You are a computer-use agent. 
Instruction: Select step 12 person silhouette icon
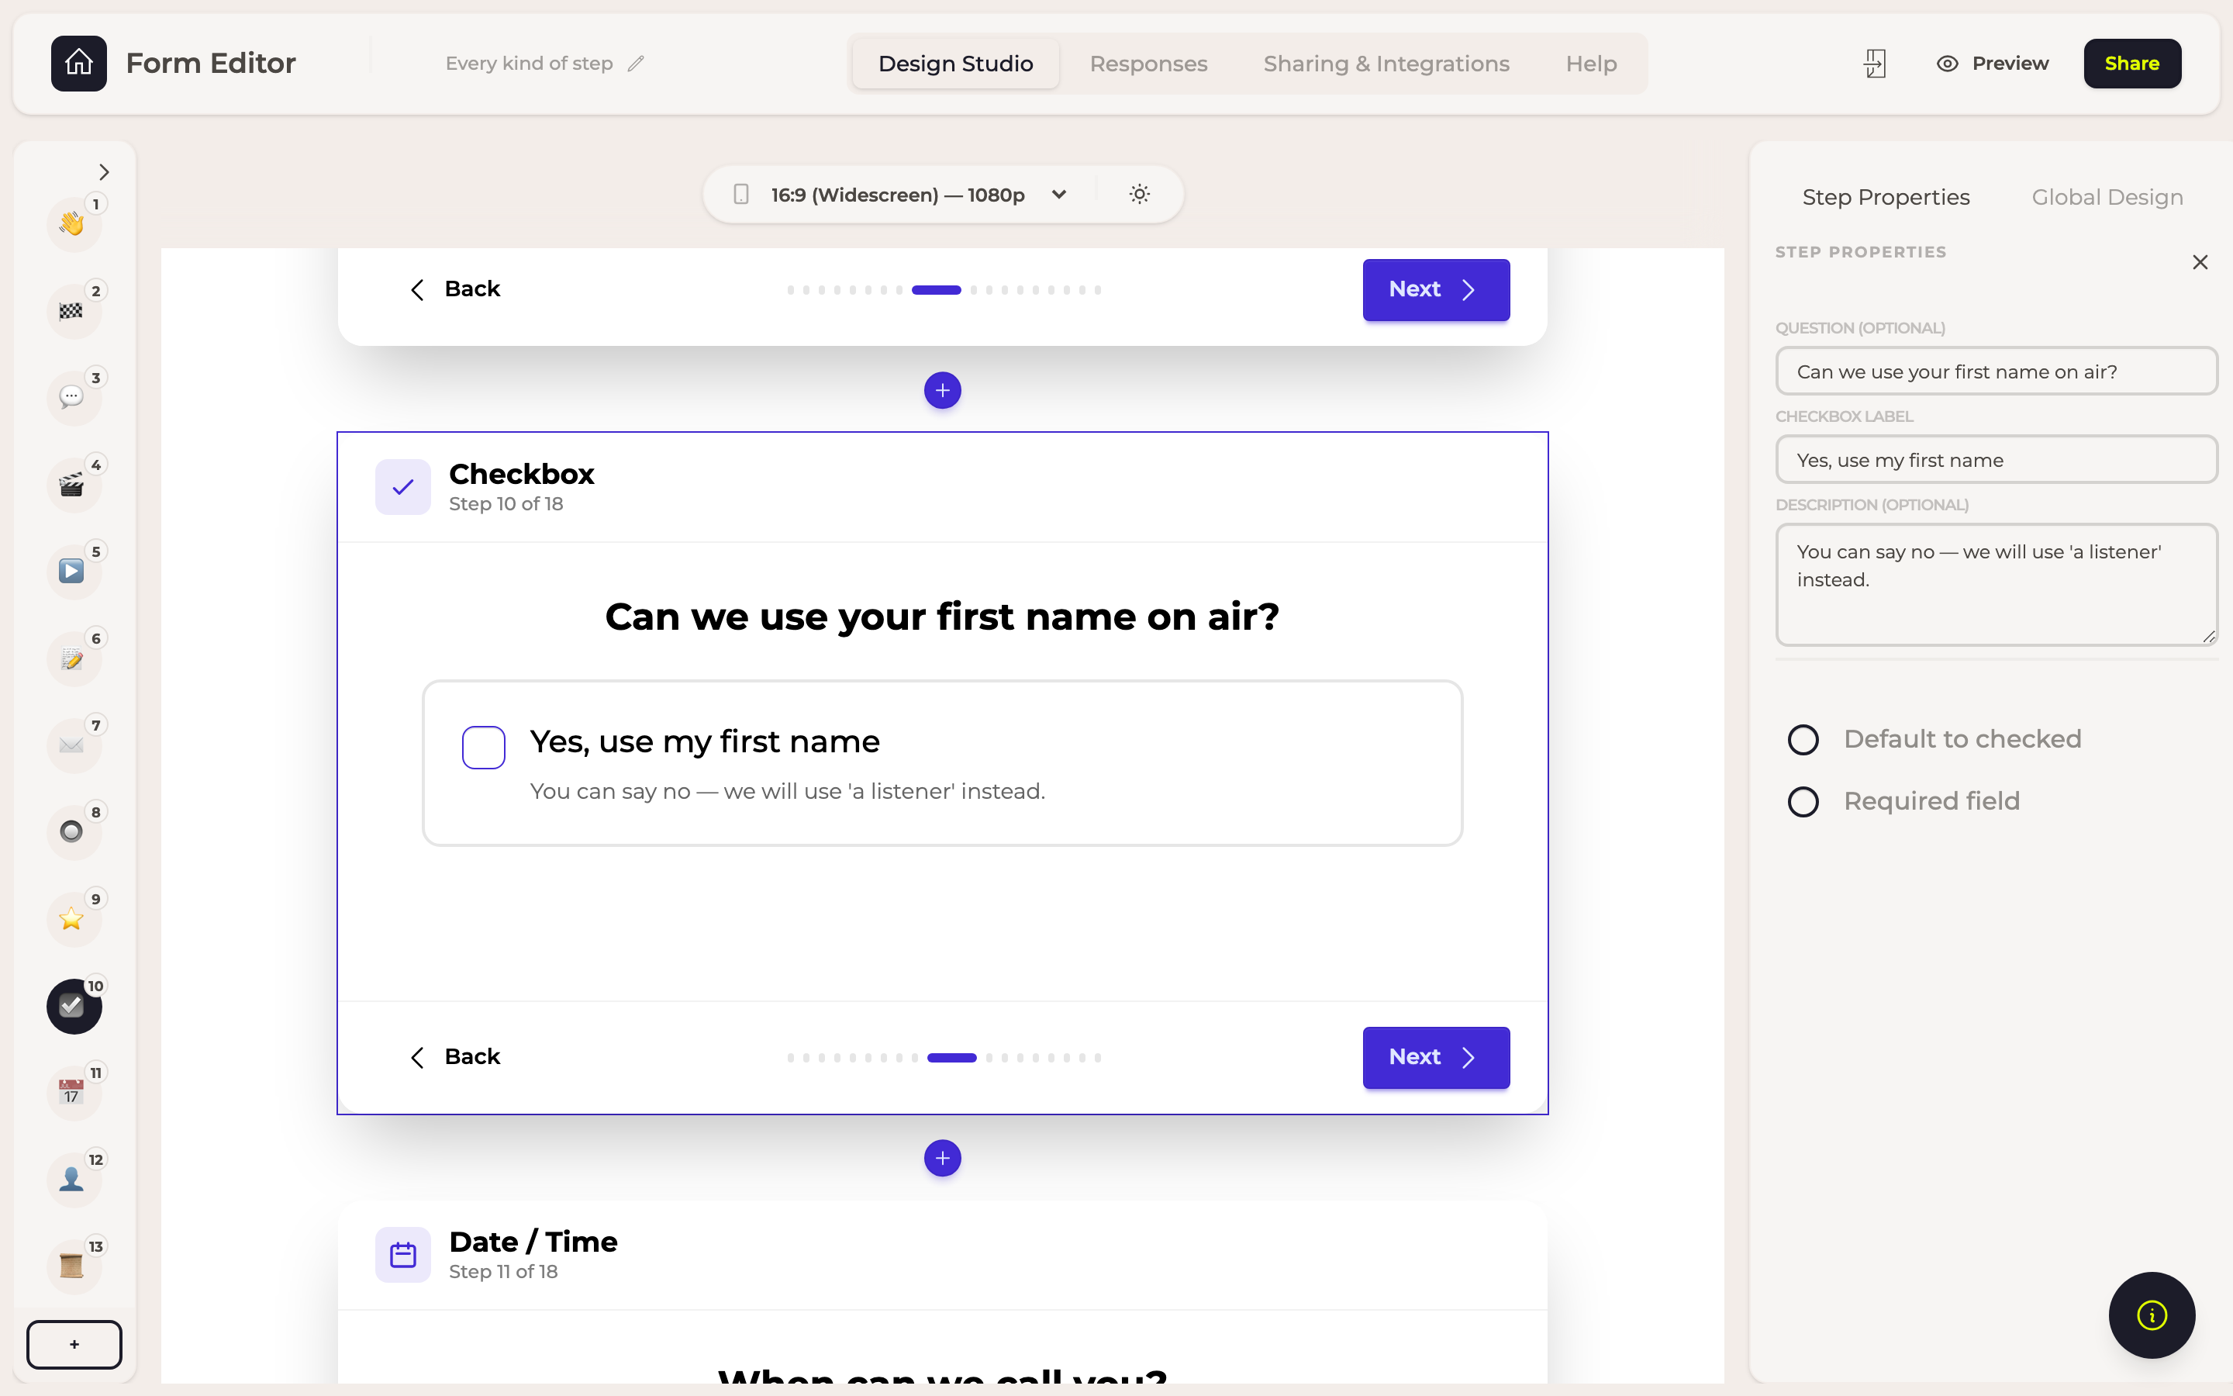[73, 1179]
